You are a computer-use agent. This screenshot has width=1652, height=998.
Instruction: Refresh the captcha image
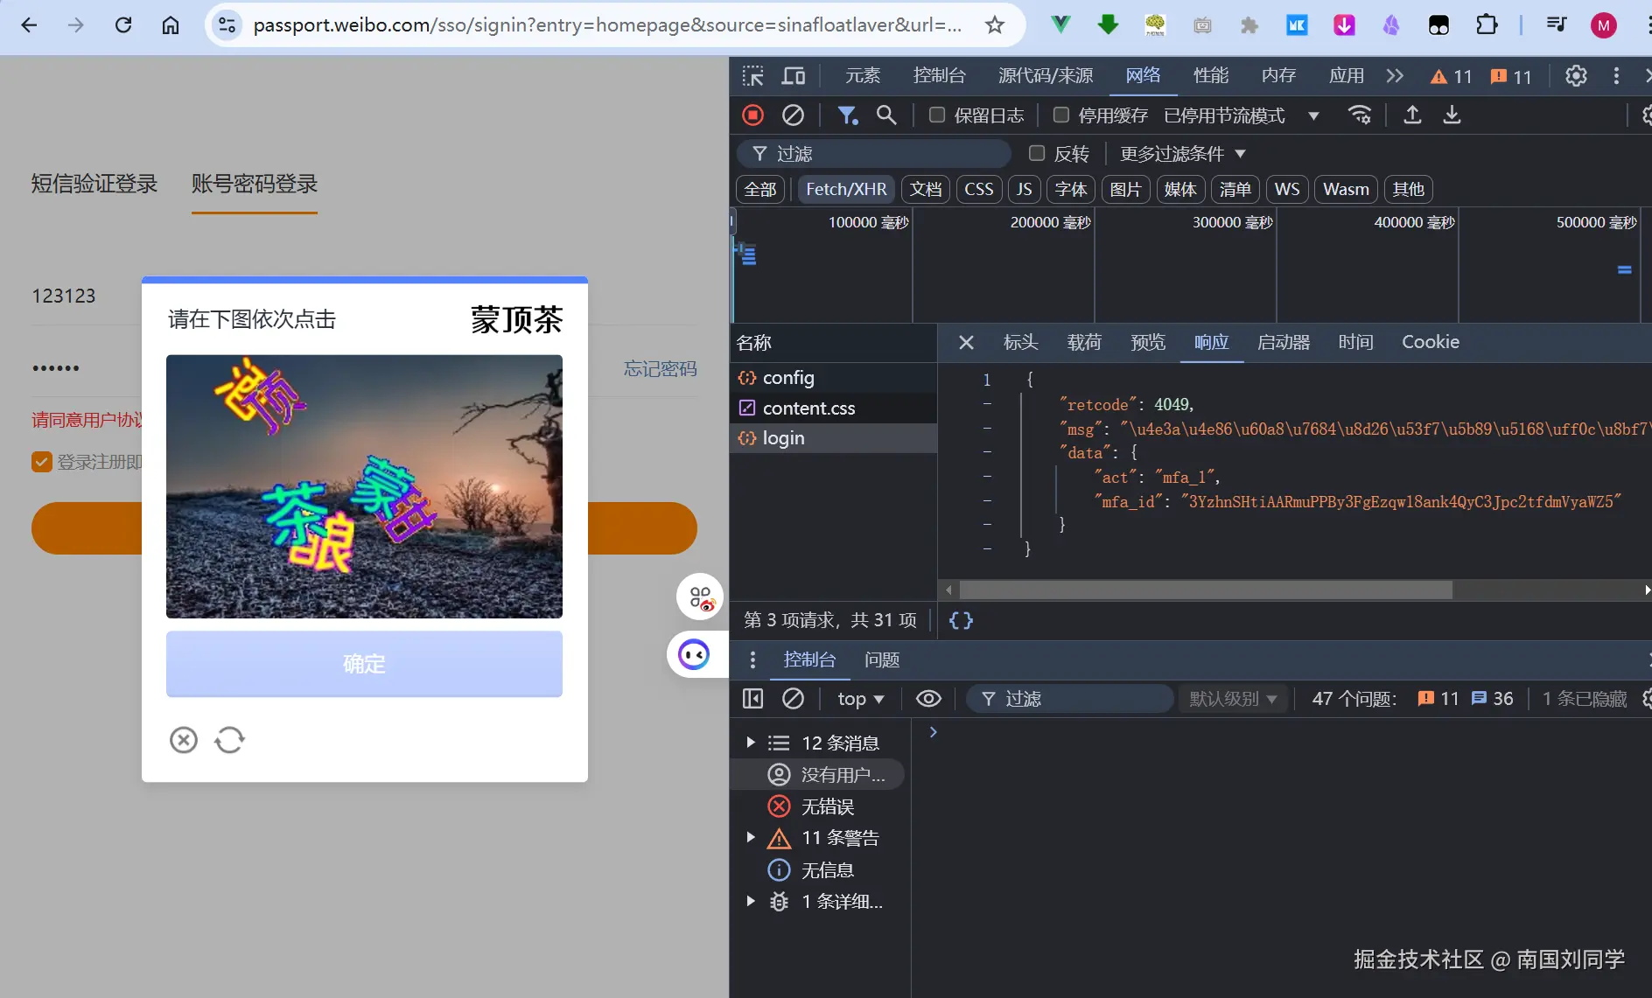point(229,740)
